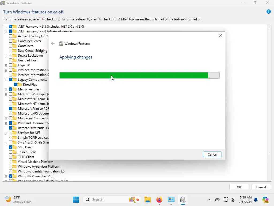Select Legacy Components label
This screenshot has width=274, height=206.
click(x=32, y=79)
